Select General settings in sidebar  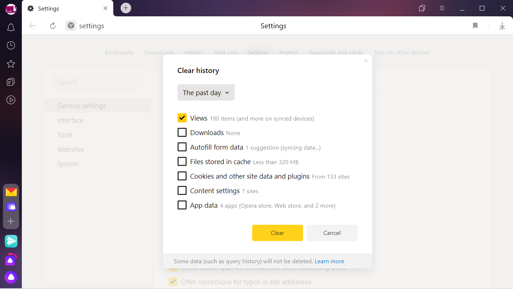click(x=98, y=106)
